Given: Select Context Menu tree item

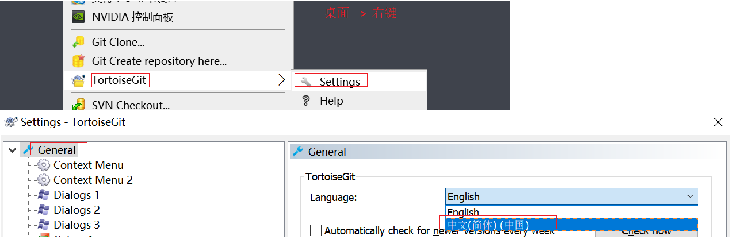Looking at the screenshot, I should pyautogui.click(x=89, y=165).
